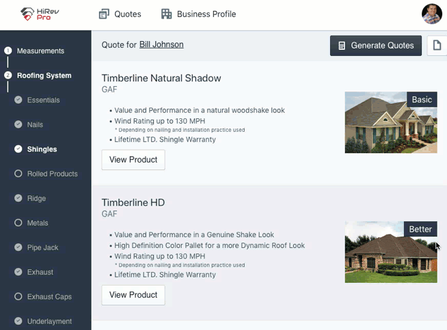
Task: Click the Metals empty circle icon
Action: [18, 223]
